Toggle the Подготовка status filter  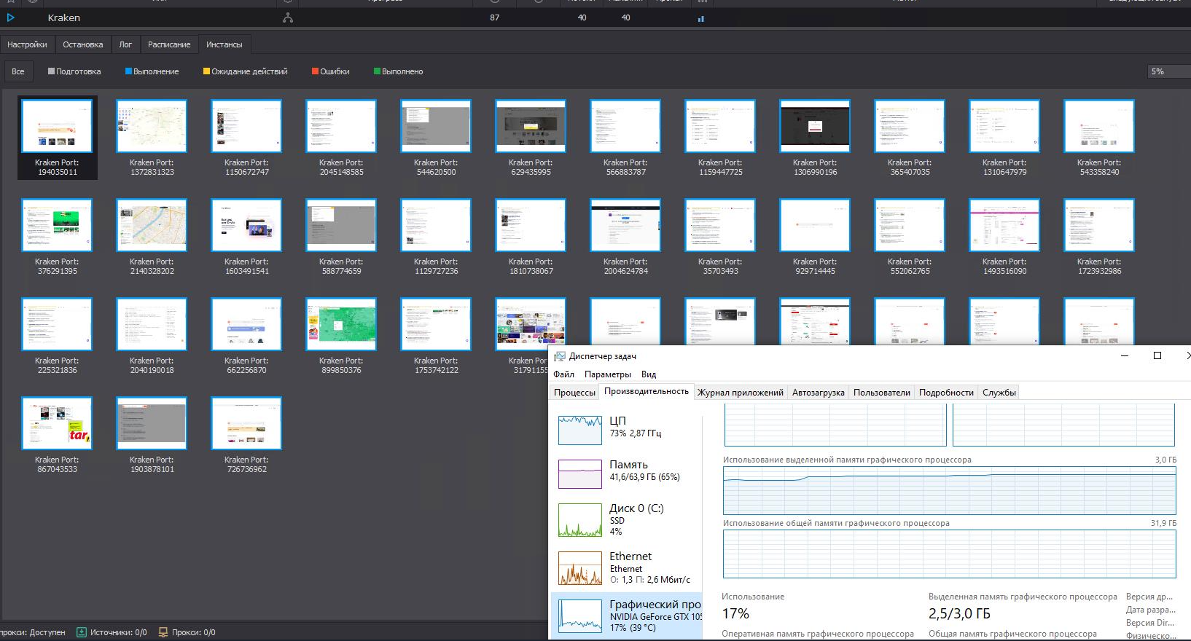pos(74,71)
